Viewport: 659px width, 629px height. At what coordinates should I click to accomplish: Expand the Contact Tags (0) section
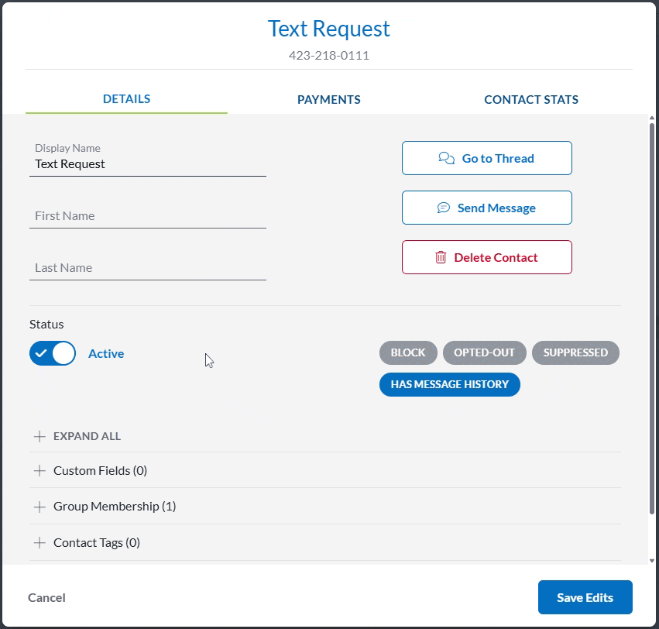click(x=325, y=543)
